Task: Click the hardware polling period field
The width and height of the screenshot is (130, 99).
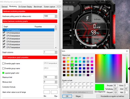Action: pos(49,16)
